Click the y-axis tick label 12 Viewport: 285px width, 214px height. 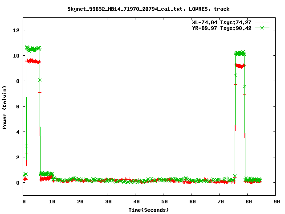point(16,30)
